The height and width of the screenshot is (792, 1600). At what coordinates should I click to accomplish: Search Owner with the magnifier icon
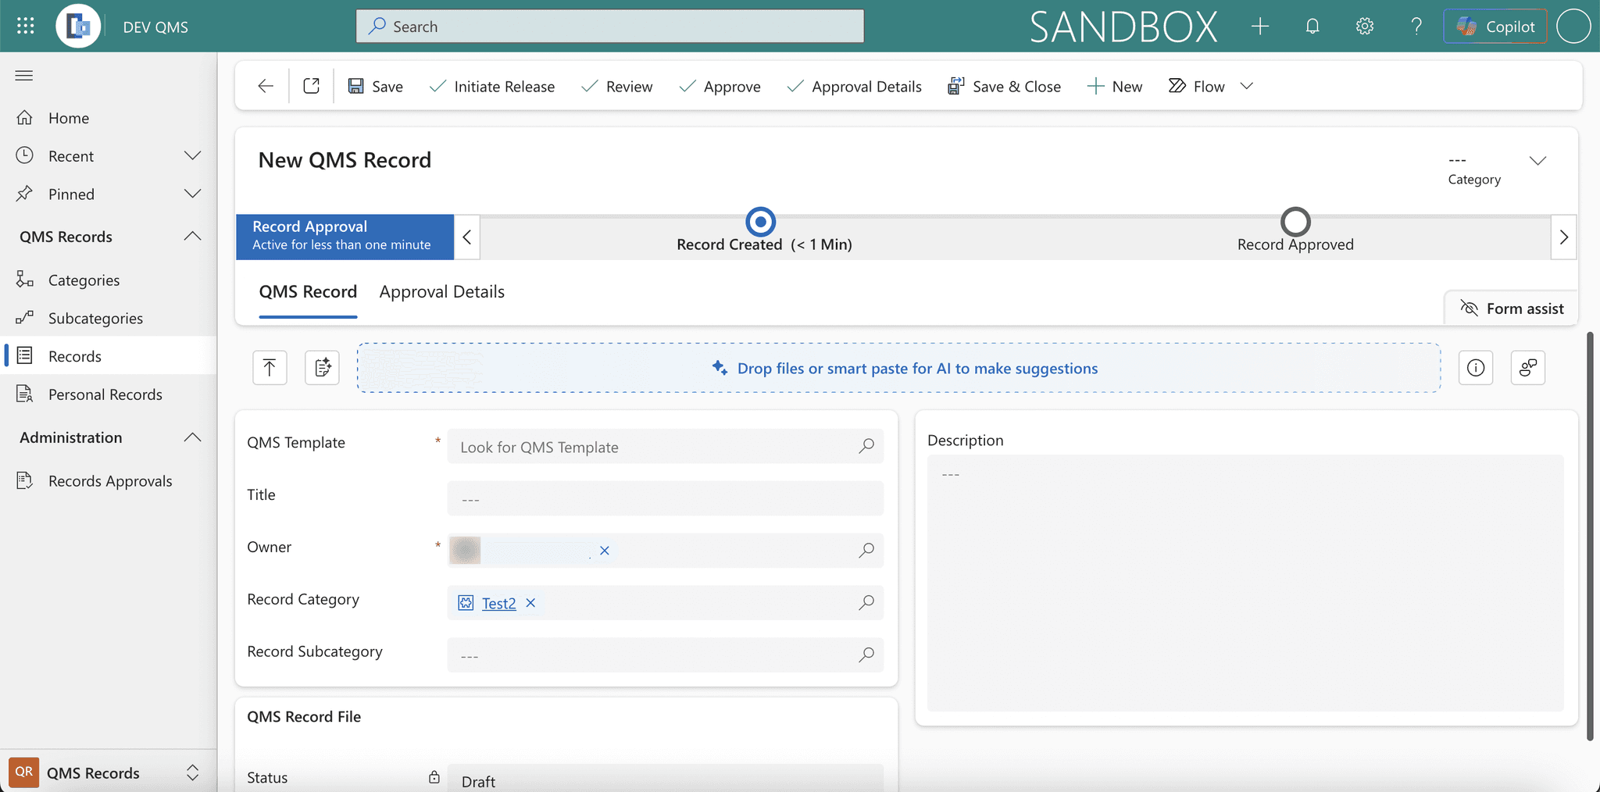click(866, 551)
